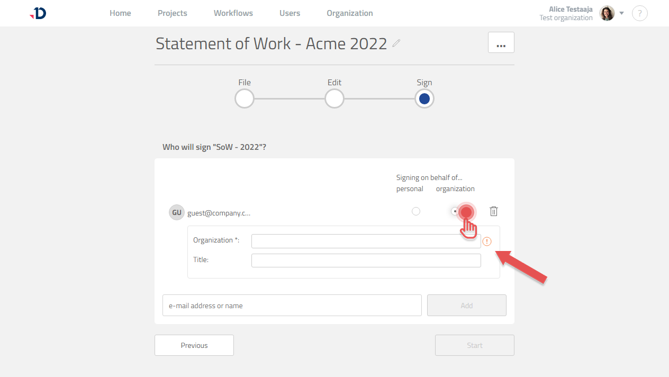Click the Previous button
Screen dimensions: 669x377
[194, 345]
